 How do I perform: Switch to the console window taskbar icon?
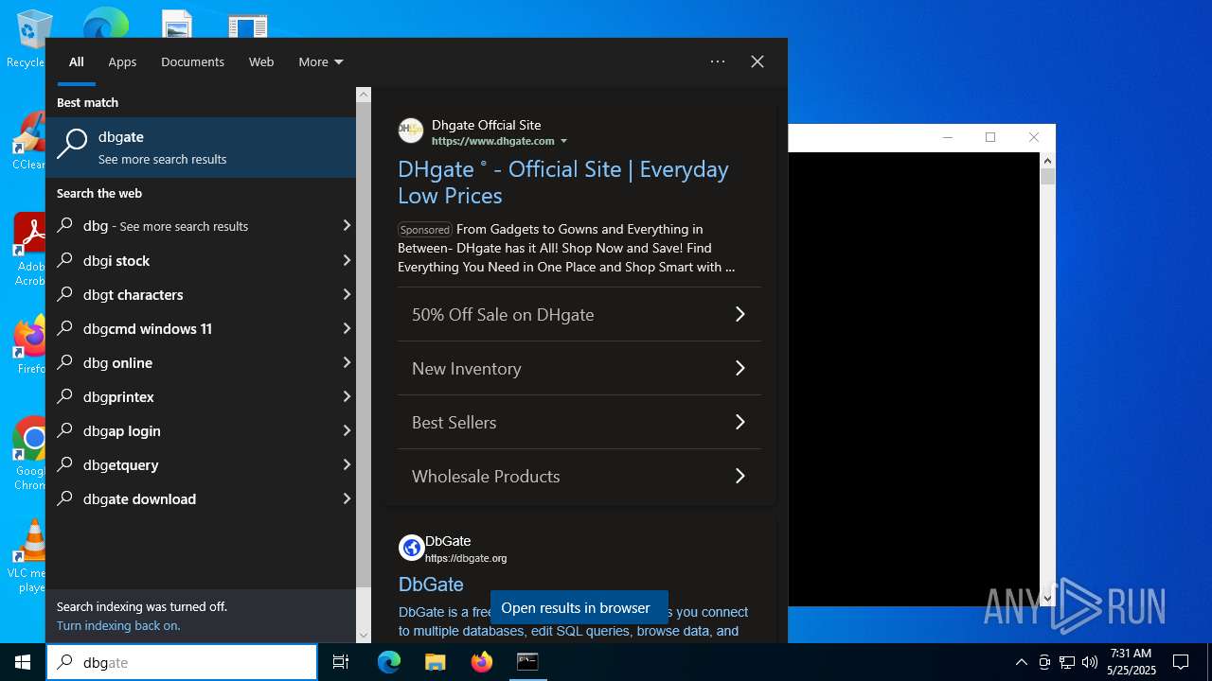tap(527, 662)
